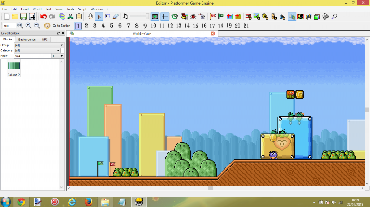Click the ladybug debugger icon
This screenshot has width=370, height=207.
pos(193,17)
